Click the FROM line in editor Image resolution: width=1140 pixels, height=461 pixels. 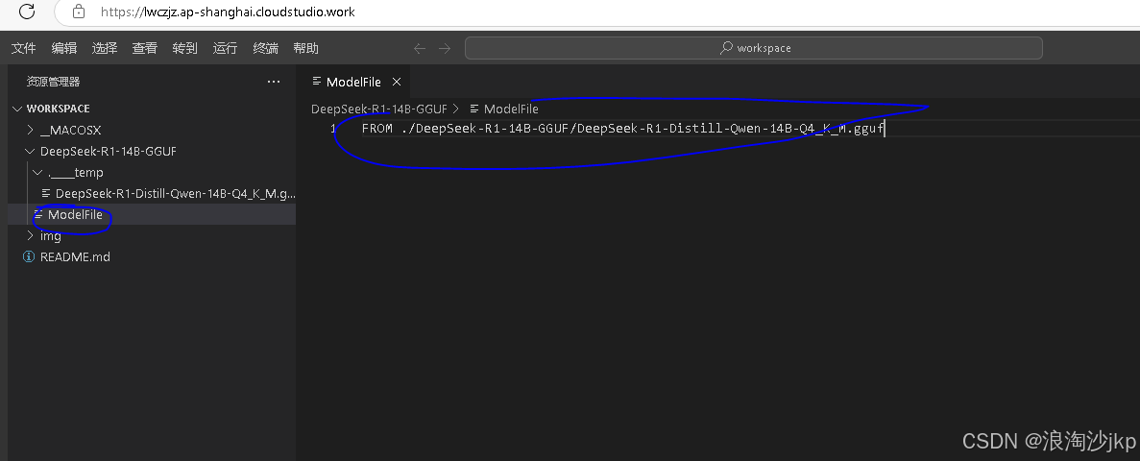tap(623, 129)
